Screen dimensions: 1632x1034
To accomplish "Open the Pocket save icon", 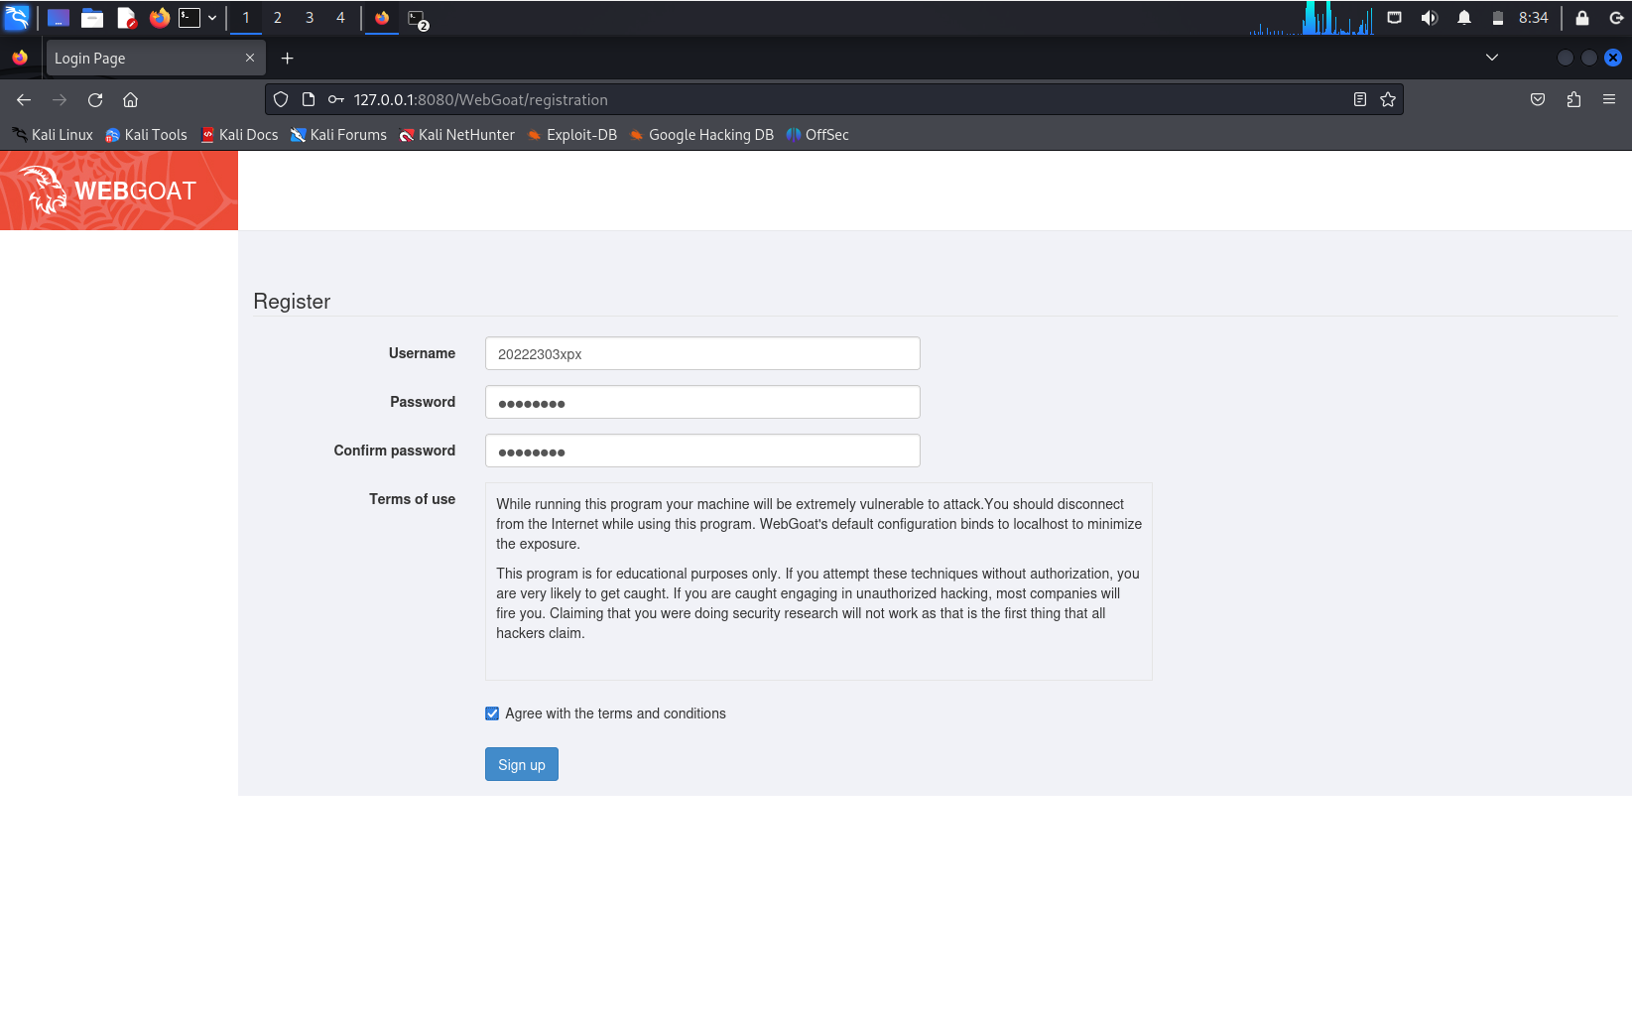I will click(x=1538, y=99).
